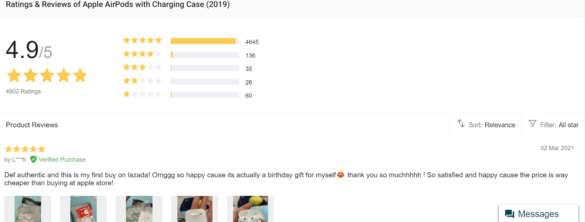Image resolution: width=585 pixels, height=222 pixels.
Task: Click the 5-star rating progress bar
Action: point(205,41)
